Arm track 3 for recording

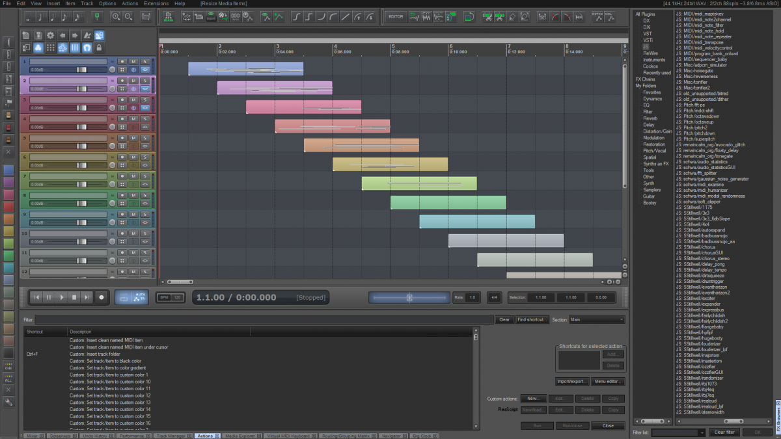(x=122, y=100)
